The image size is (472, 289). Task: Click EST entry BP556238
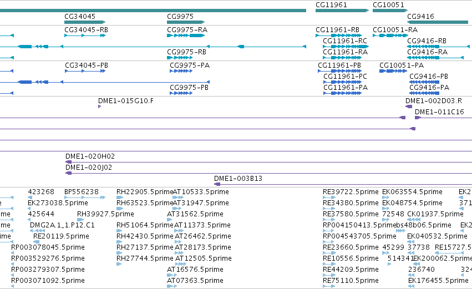(x=82, y=192)
